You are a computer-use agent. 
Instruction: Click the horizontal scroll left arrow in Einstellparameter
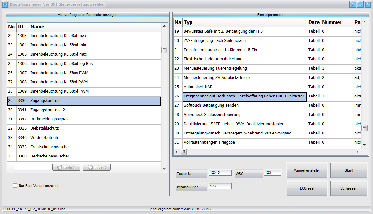coord(176,152)
